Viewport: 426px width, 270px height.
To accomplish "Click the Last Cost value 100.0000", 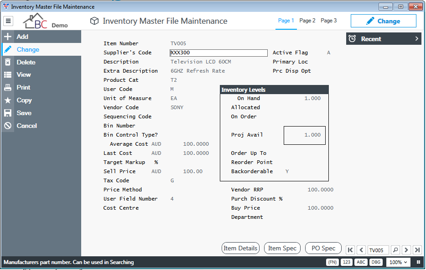I will (196, 153).
